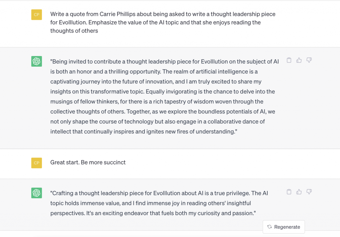Screen dimensions: 340x237
Task: Click ChatGPT logo beside second response
Action: point(37,193)
